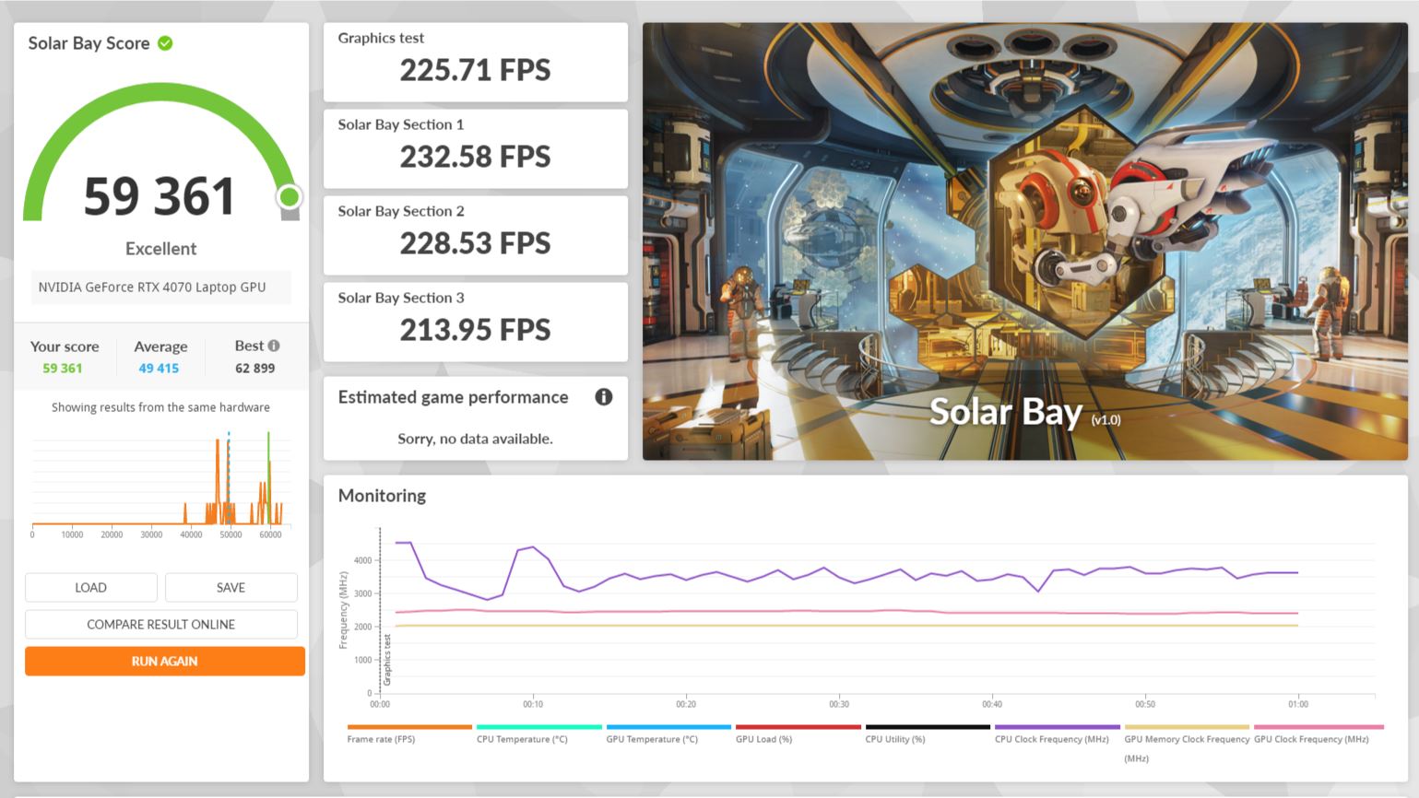Viewport: 1419px width, 798px height.
Task: Click the Excellent rating label
Action: [x=161, y=249]
